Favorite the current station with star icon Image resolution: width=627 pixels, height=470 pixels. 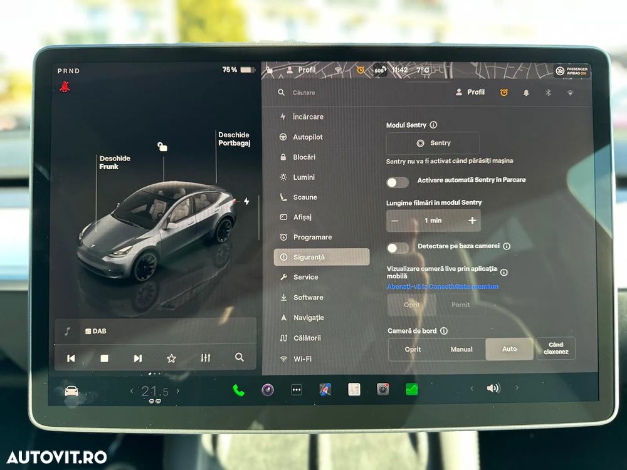pyautogui.click(x=171, y=358)
